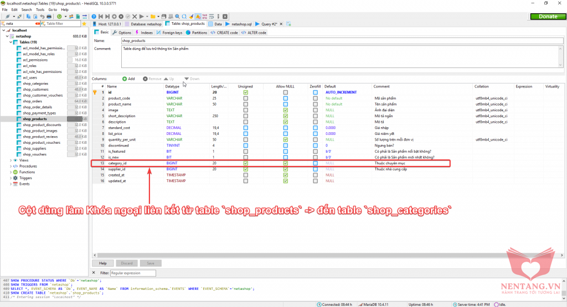The height and width of the screenshot is (307, 567).
Task: Open user manager icon
Action: 71,16
